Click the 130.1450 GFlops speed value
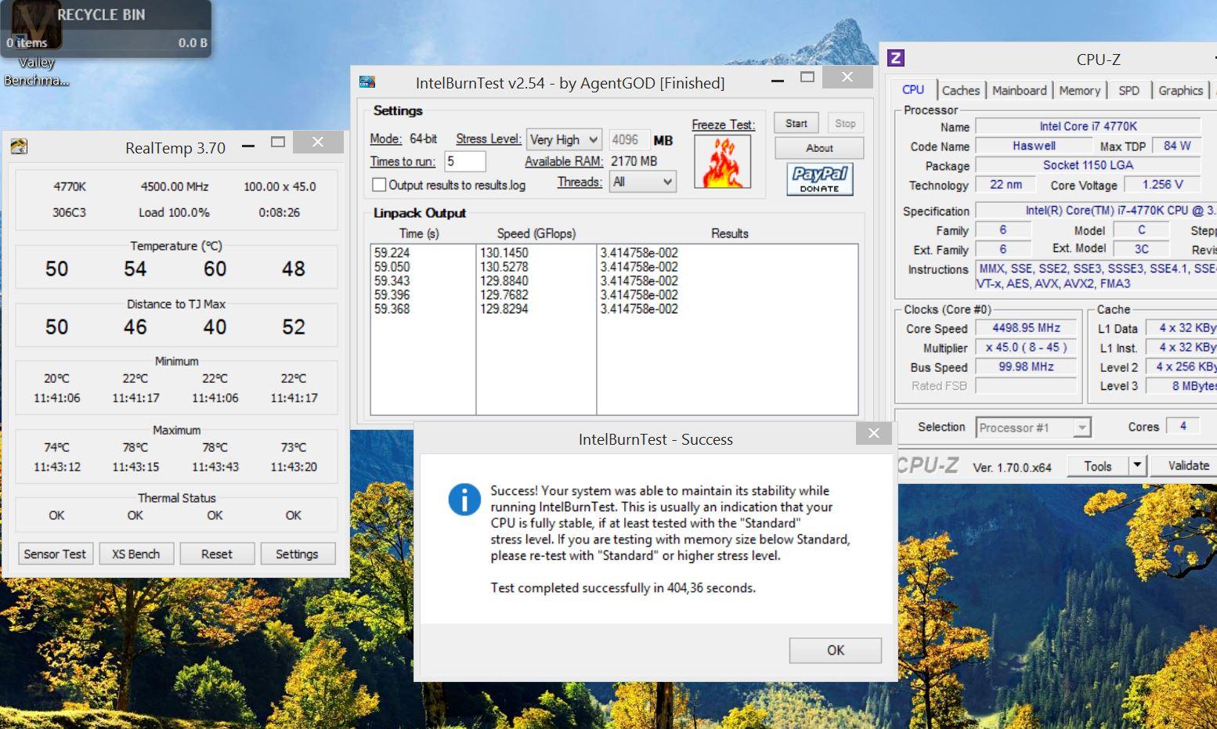This screenshot has width=1217, height=729. pyautogui.click(x=504, y=253)
